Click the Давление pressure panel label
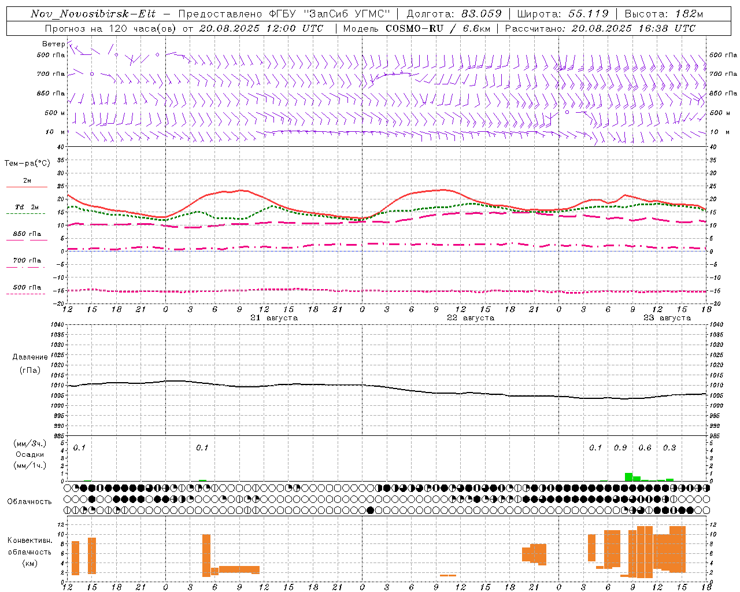Image resolution: width=740 pixels, height=592 pixels. [30, 357]
